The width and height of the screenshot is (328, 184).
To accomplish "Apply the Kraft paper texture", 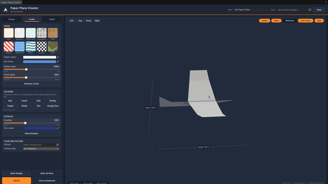I will coord(53,33).
